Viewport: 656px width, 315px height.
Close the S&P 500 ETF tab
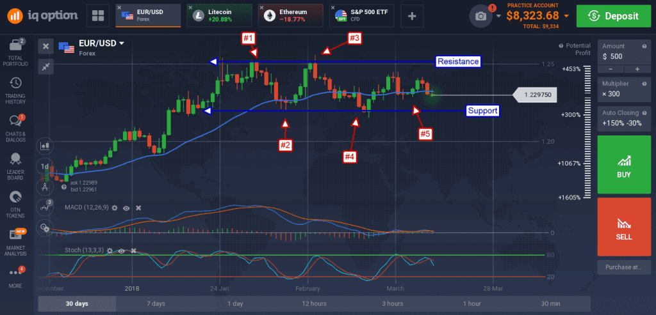(332, 8)
